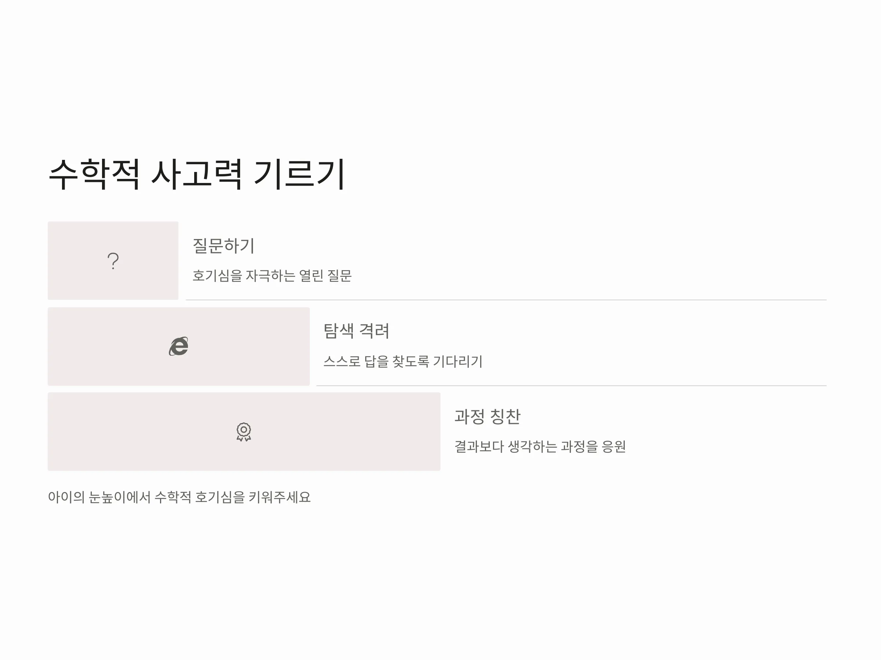Click the award ribbon badge icon
This screenshot has width=881, height=660.
click(244, 432)
